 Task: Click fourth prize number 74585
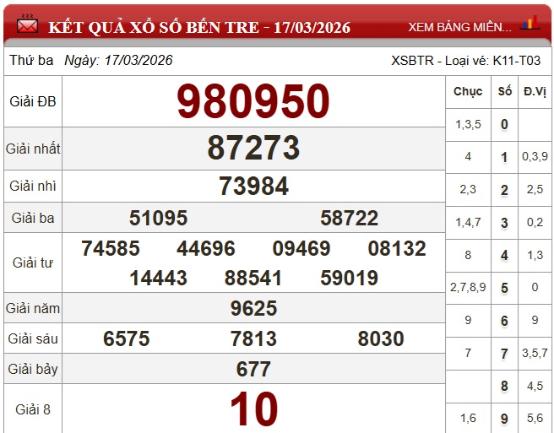[x=111, y=249]
